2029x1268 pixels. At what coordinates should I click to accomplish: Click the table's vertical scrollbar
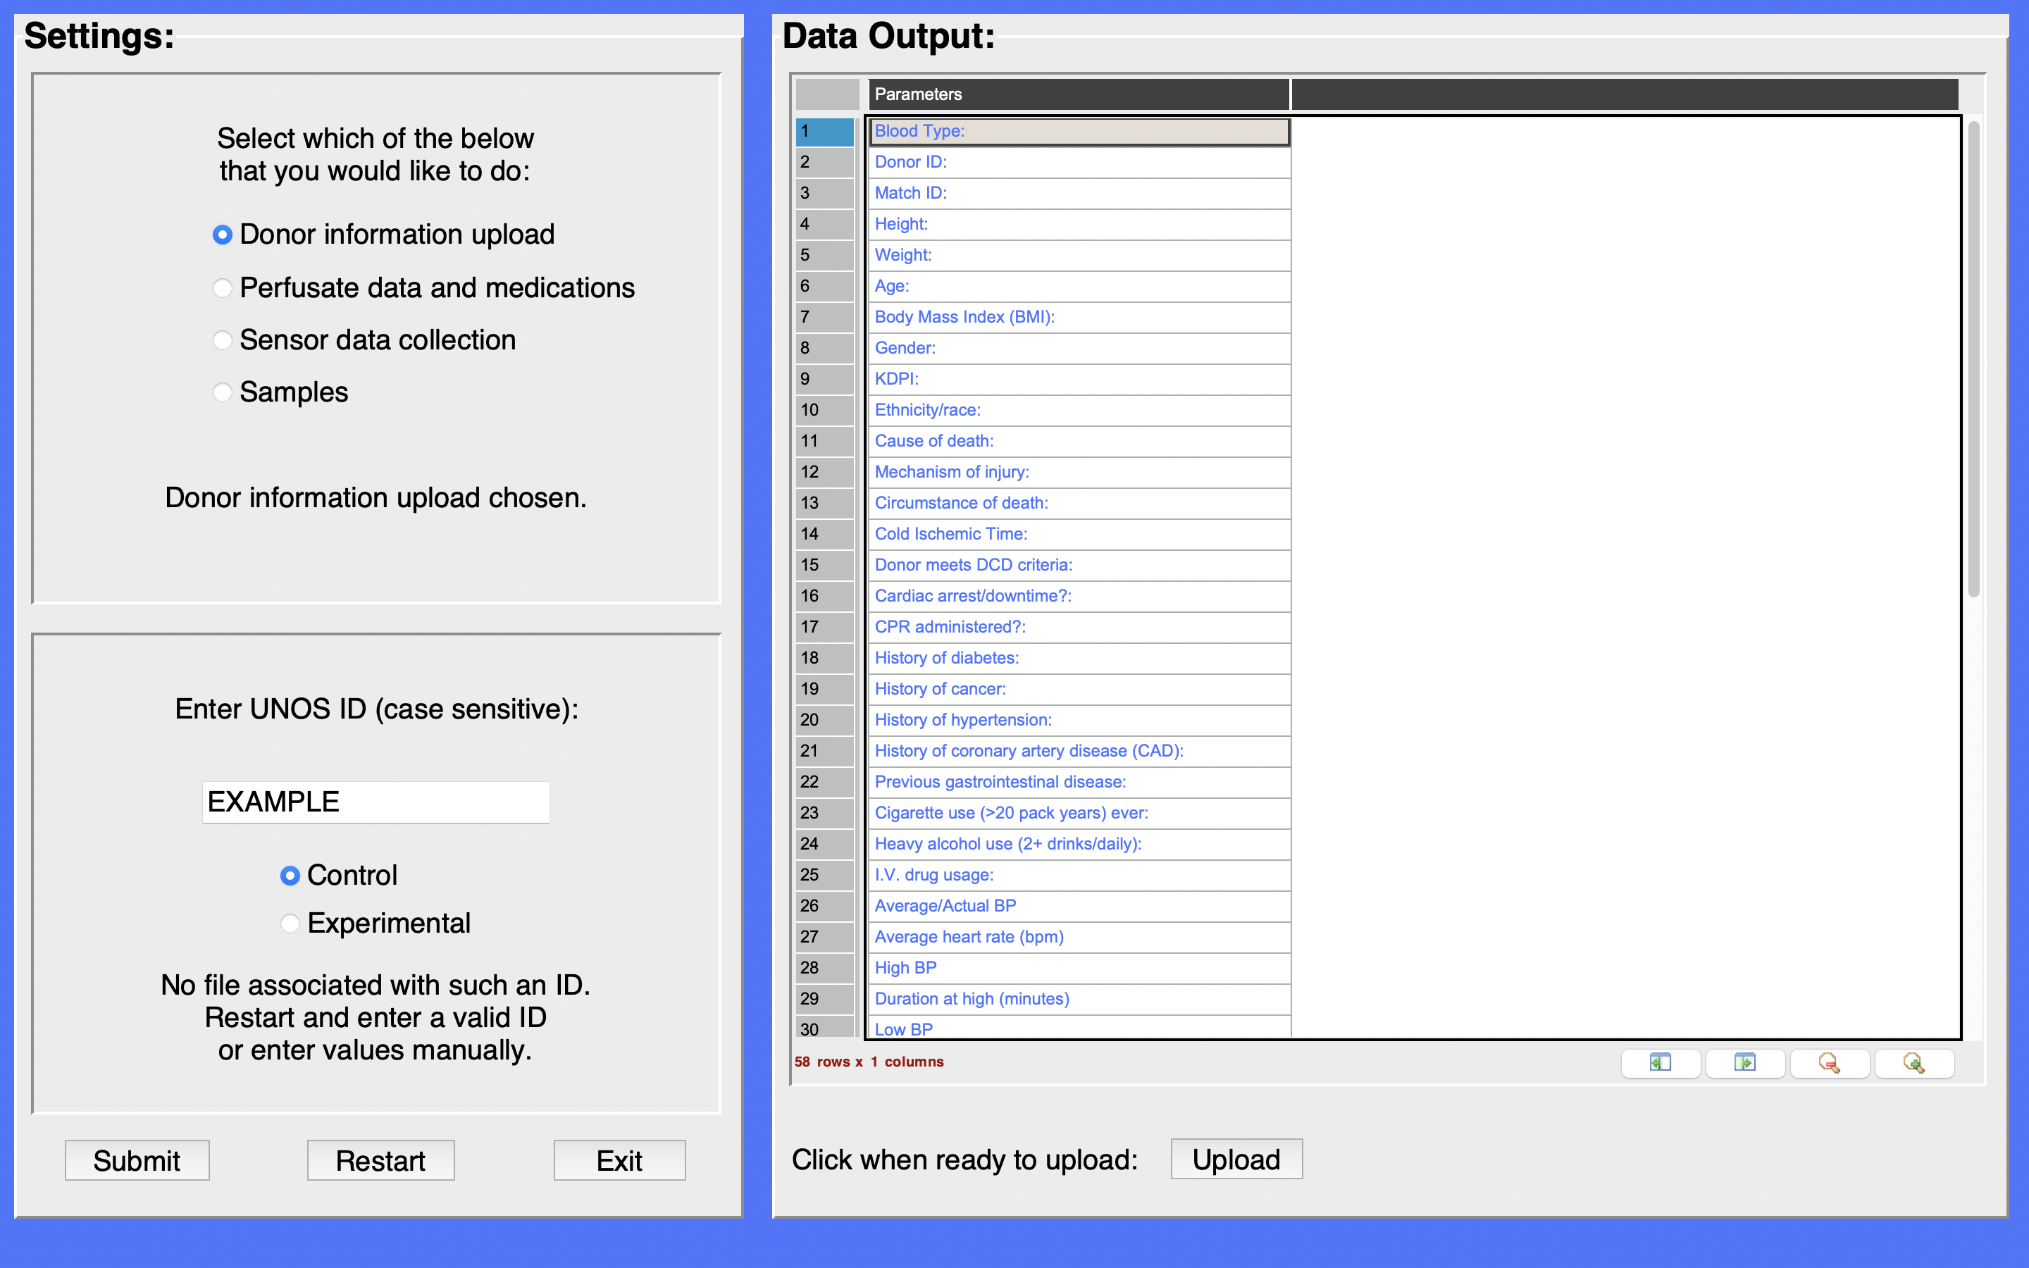[x=1973, y=359]
